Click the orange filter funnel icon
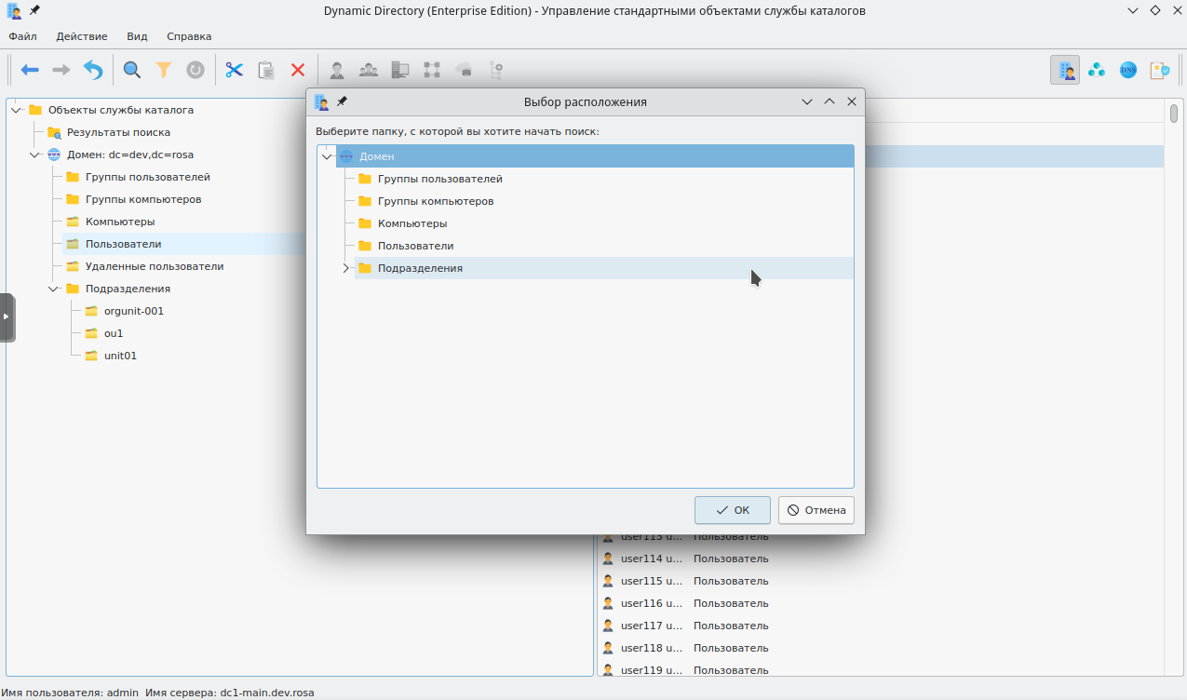This screenshot has width=1187, height=700. click(164, 70)
